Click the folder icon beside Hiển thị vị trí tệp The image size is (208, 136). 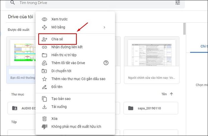click(x=45, y=55)
